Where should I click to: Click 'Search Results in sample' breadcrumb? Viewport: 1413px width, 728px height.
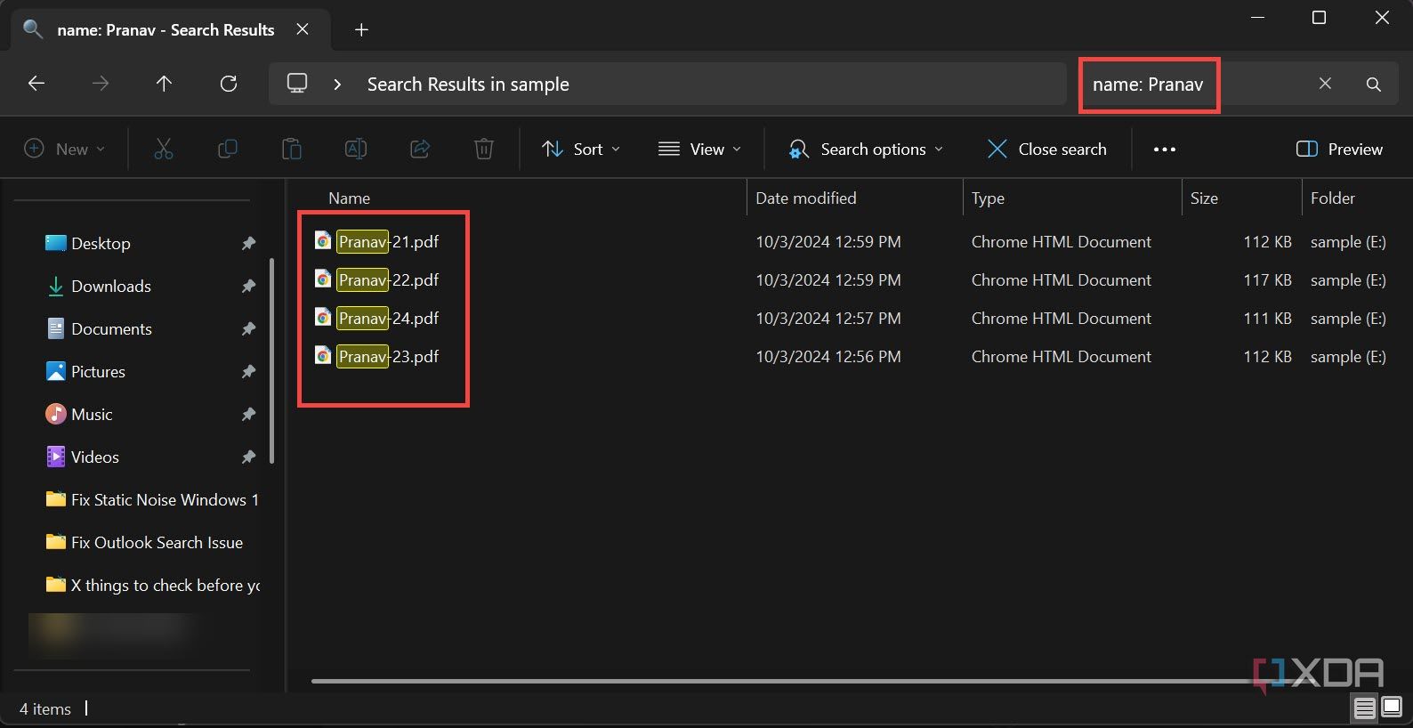coord(468,85)
